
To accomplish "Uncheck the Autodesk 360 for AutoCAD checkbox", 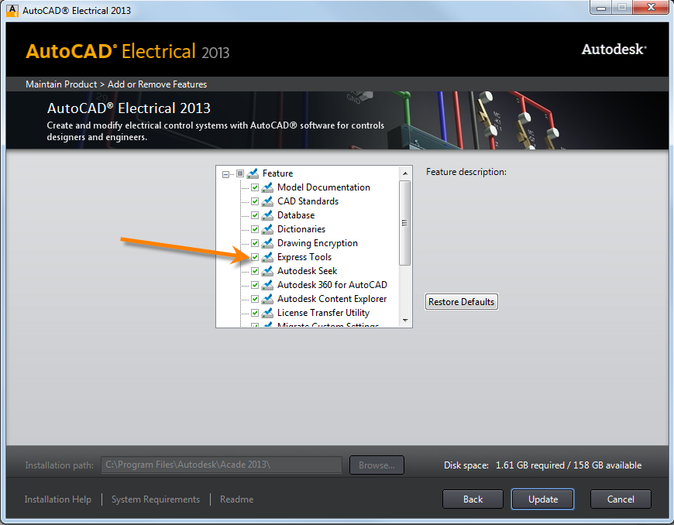I will 255,285.
